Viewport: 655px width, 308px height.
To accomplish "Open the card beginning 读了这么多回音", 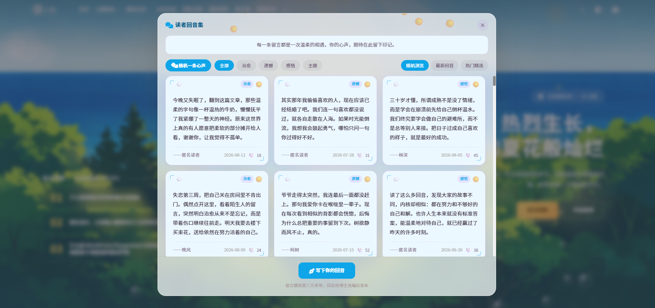I will pyautogui.click(x=434, y=214).
